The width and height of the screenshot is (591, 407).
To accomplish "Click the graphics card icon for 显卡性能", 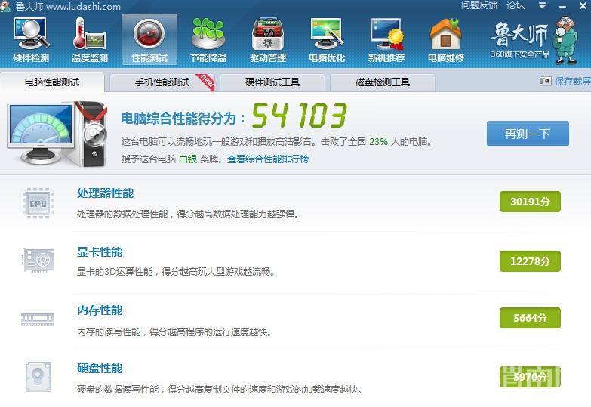I will coord(38,261).
